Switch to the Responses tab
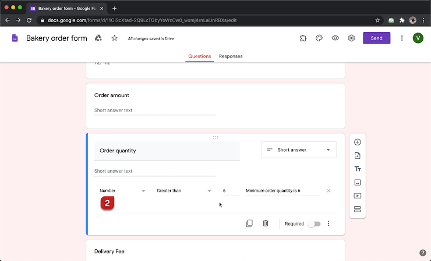The width and height of the screenshot is (431, 261). 231,56
